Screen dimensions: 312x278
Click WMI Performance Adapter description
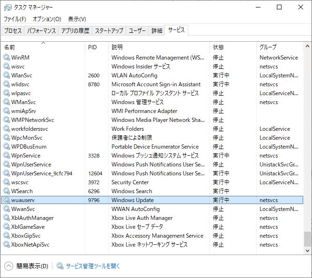[144, 111]
